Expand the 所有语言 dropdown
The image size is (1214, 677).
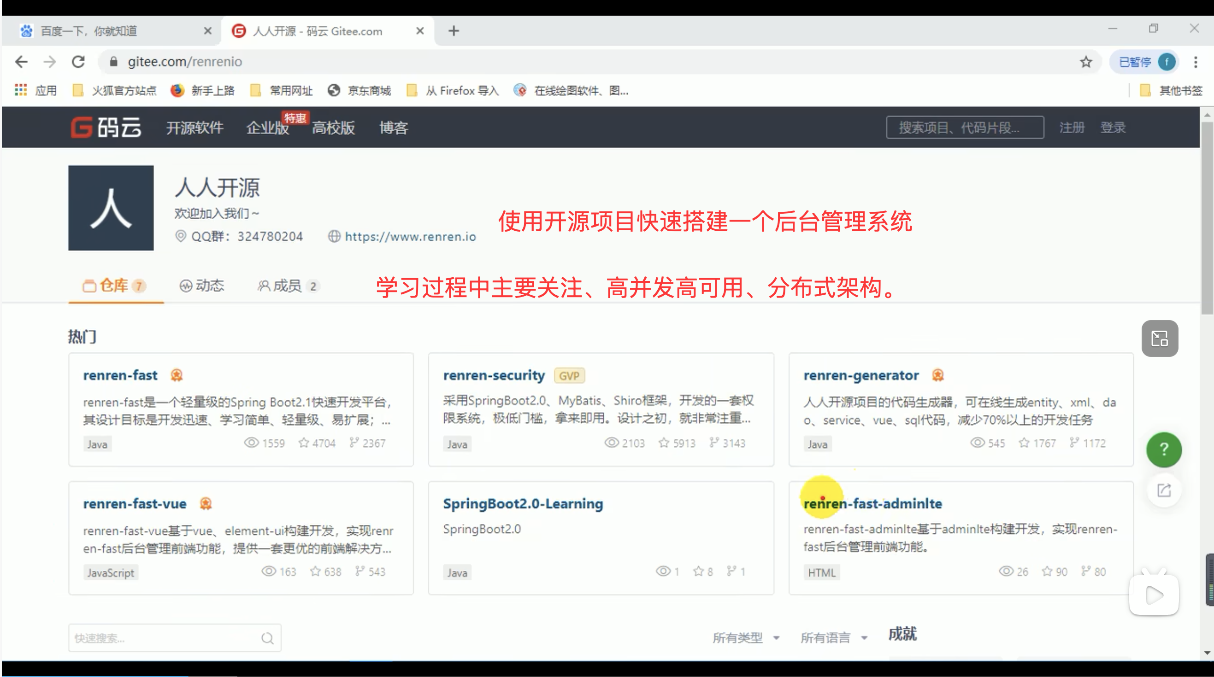click(834, 637)
